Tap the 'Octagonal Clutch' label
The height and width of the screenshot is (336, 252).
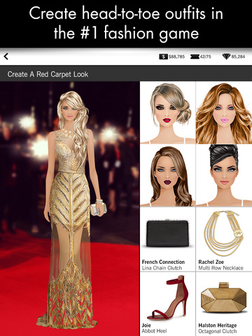coord(218,331)
